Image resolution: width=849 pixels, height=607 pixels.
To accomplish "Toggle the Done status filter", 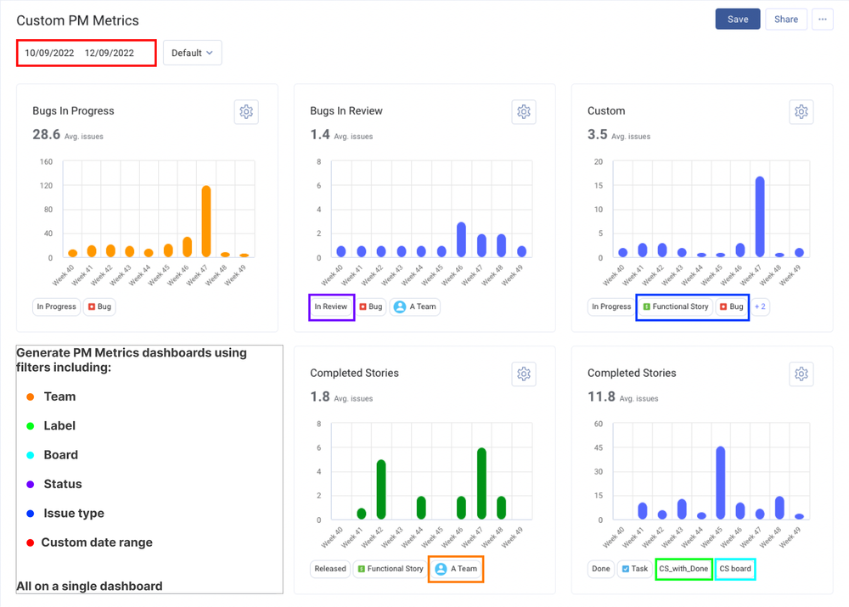I will pyautogui.click(x=600, y=569).
